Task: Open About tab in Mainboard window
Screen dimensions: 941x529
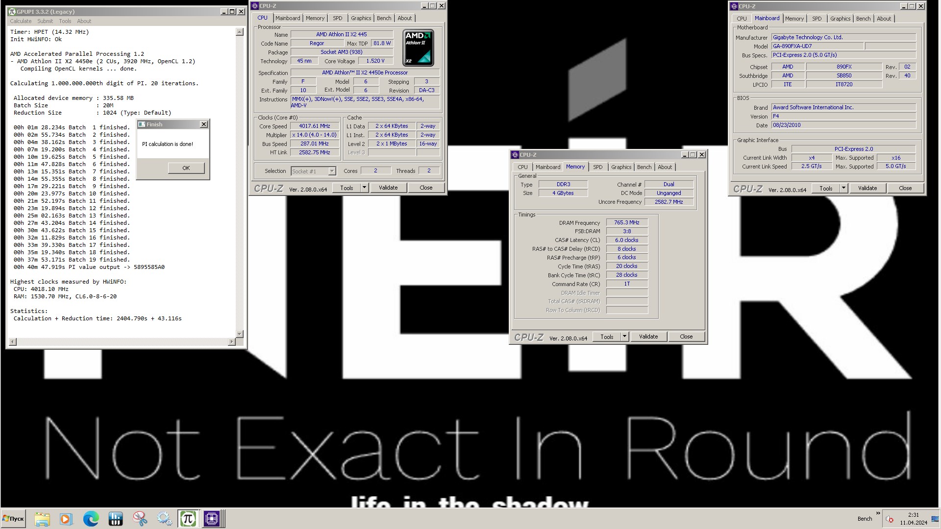Action: pyautogui.click(x=884, y=19)
